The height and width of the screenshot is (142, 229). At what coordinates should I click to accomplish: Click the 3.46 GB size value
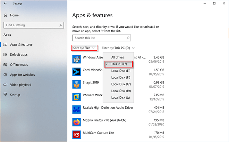click(159, 57)
